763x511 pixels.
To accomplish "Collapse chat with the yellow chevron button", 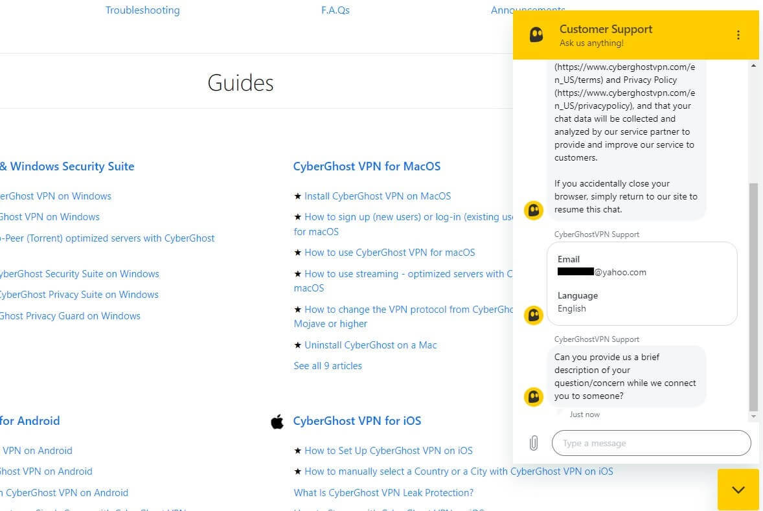I will (738, 490).
